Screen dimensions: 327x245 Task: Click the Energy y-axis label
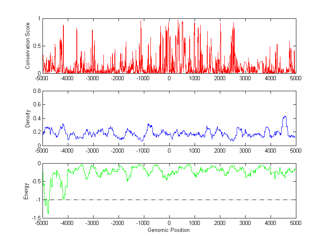point(27,191)
